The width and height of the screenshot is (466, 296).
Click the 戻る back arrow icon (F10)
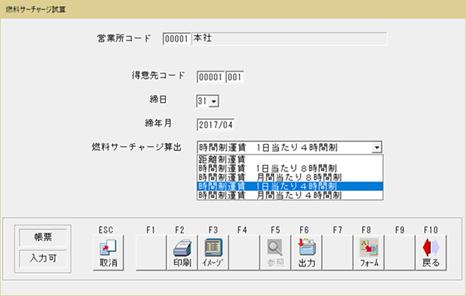pos(431,253)
